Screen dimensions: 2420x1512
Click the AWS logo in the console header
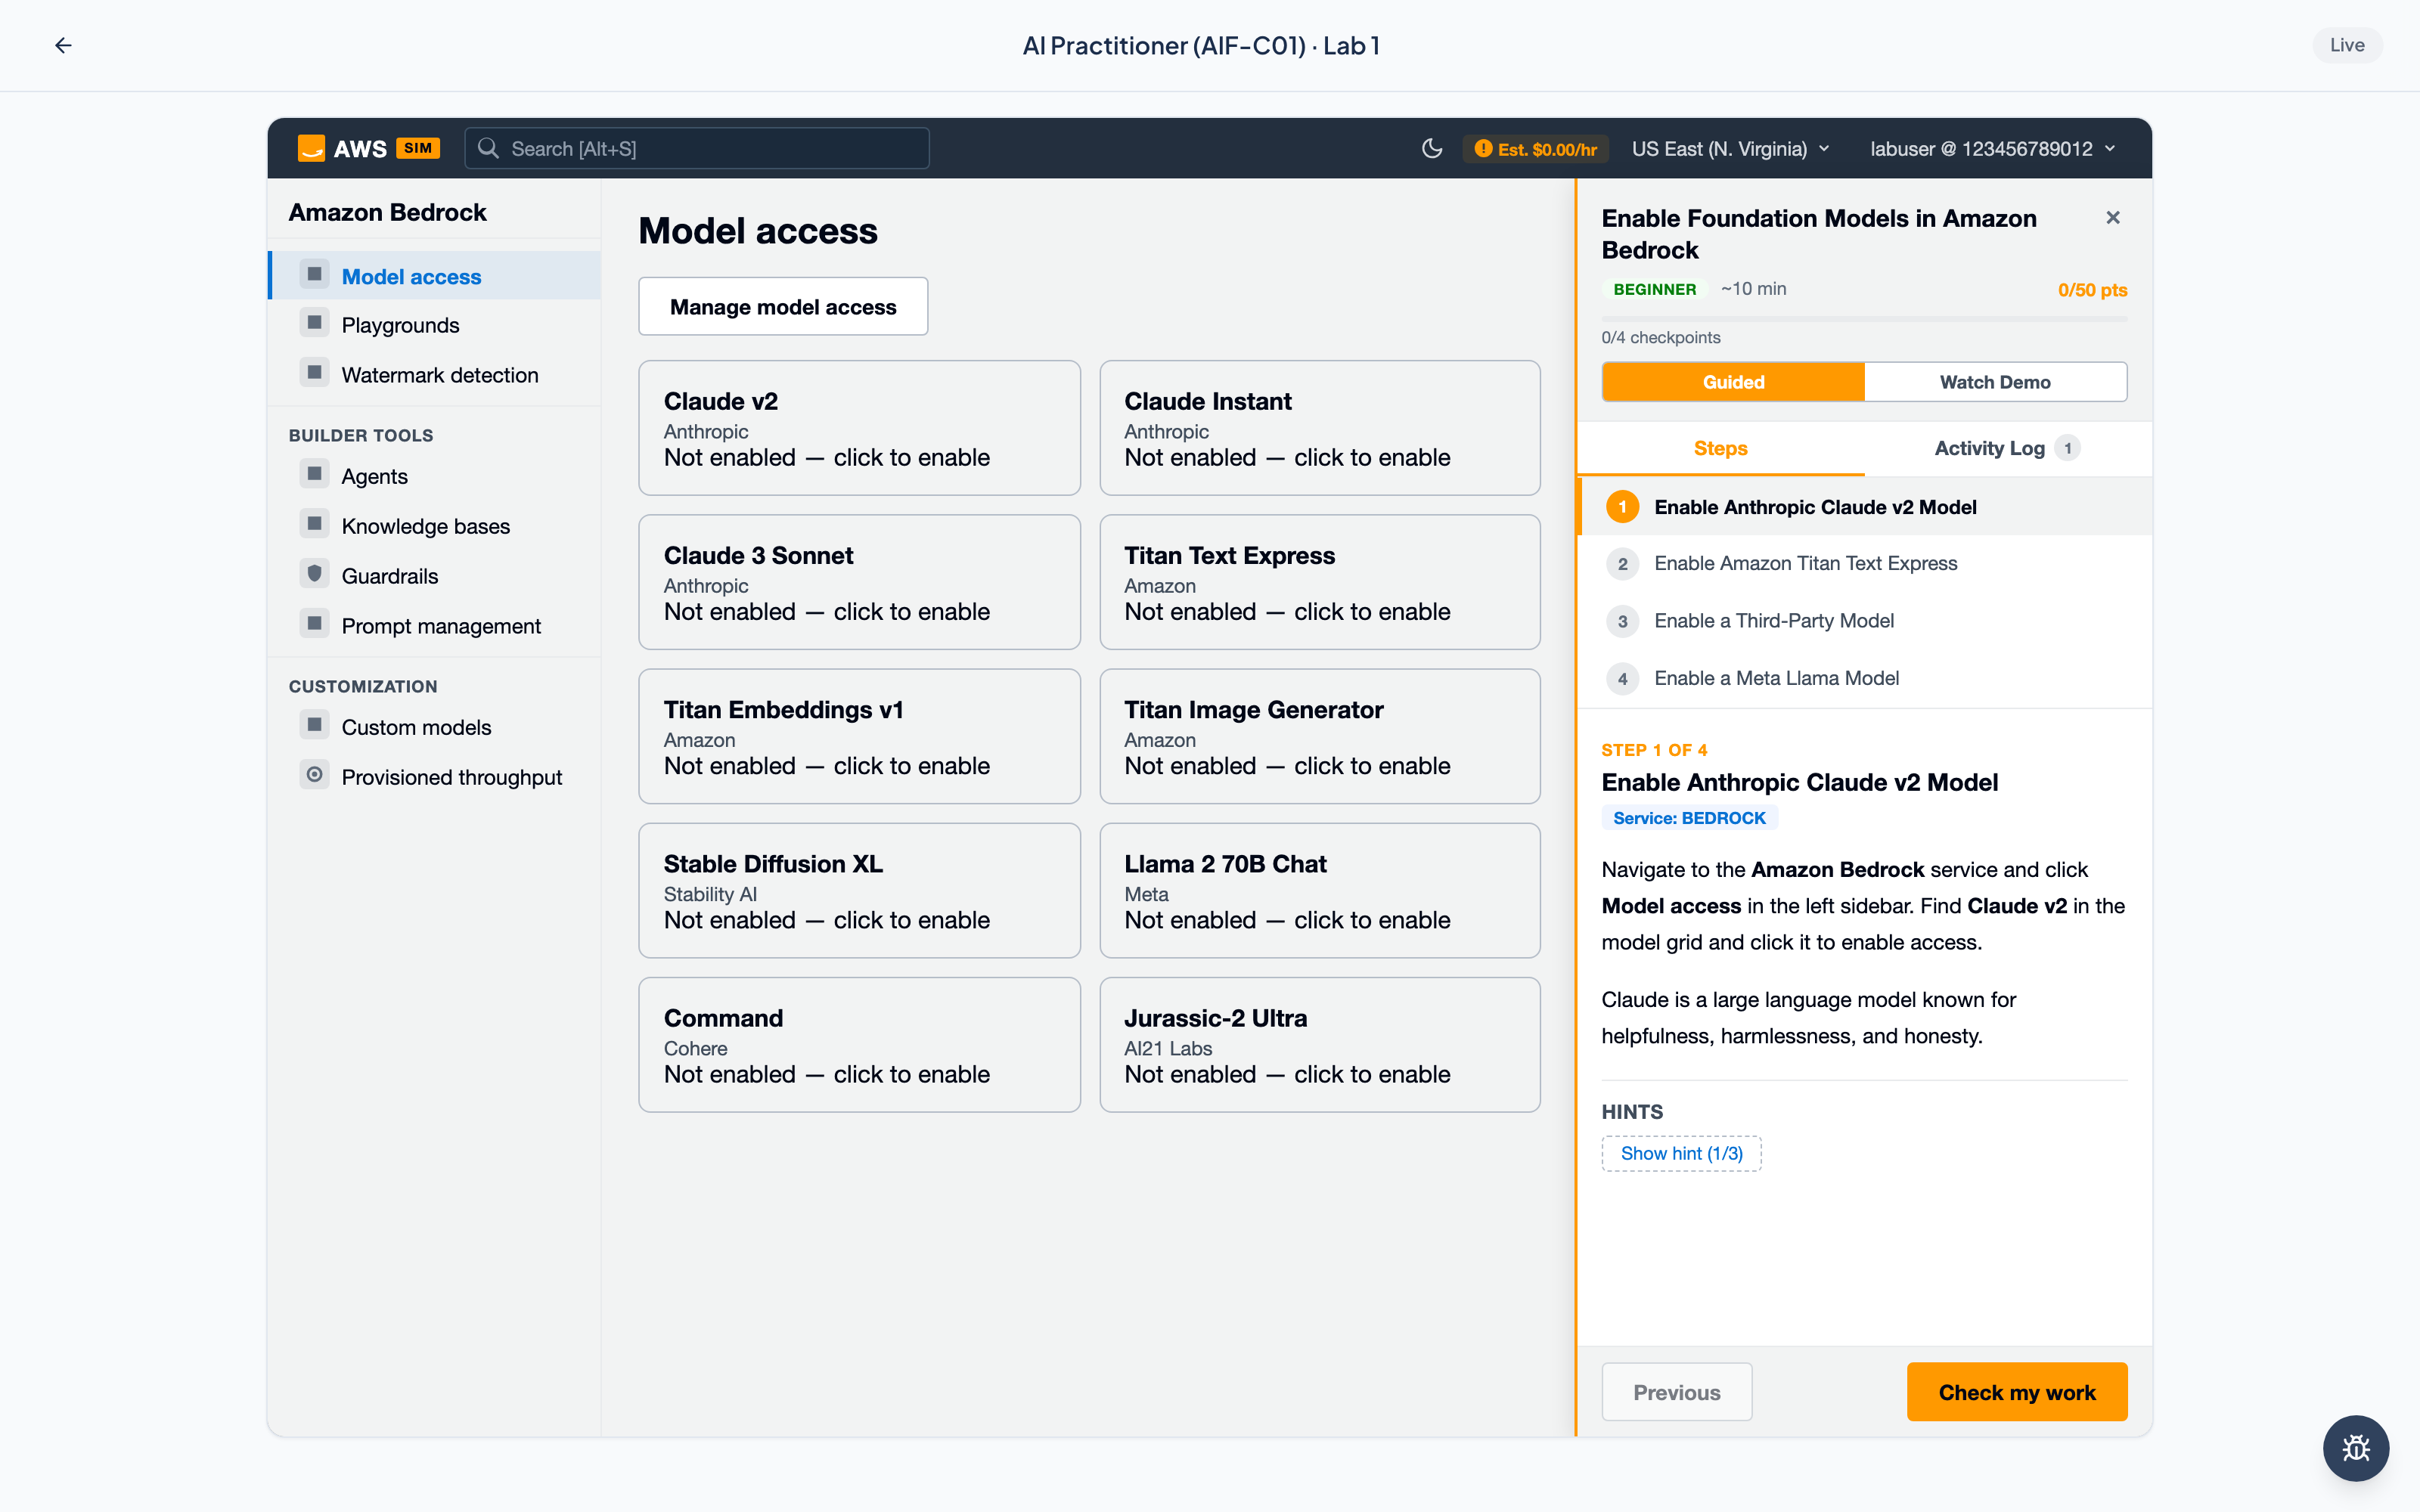click(312, 148)
